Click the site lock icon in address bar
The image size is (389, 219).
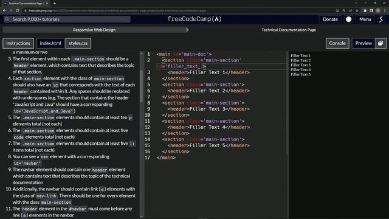pyautogui.click(x=26, y=11)
